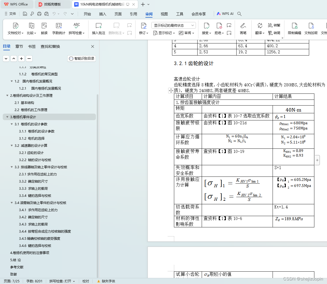Click the add-row plus beside table

tap(317, 160)
